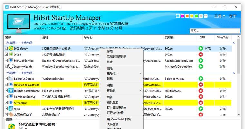The image size is (245, 129).
Task: Click green running icon in RtkAudUService row
Action: [x=201, y=60]
